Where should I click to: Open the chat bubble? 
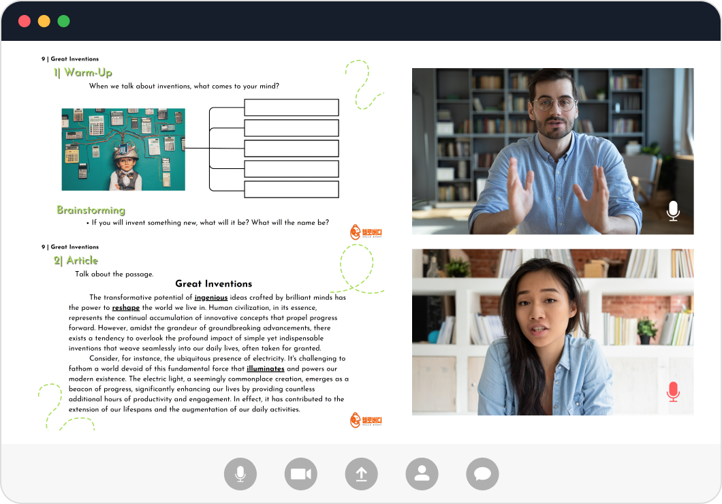482,474
